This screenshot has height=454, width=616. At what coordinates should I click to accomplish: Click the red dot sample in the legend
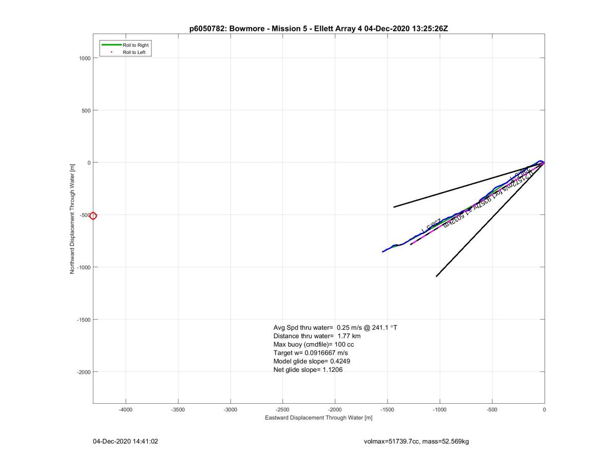[111, 52]
